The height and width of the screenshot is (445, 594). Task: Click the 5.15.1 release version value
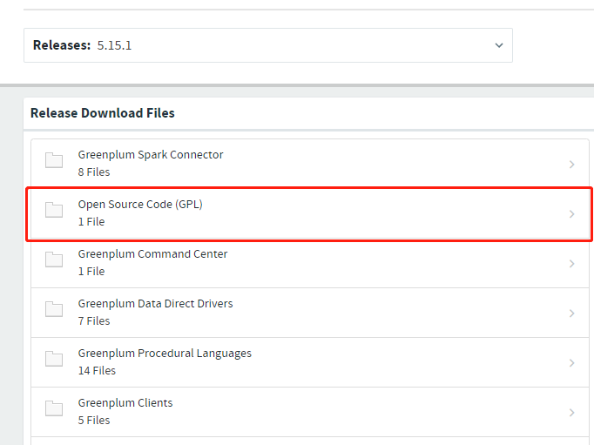tap(114, 45)
